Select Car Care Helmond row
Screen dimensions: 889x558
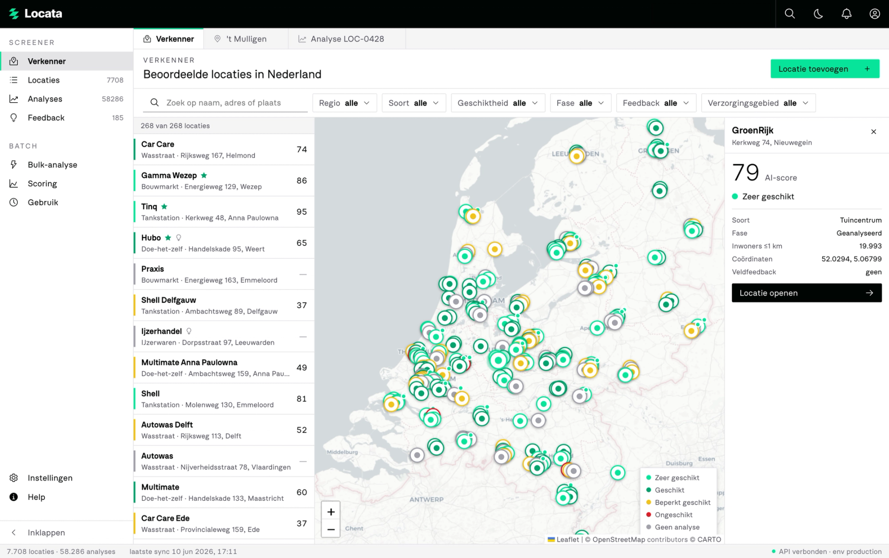point(224,149)
